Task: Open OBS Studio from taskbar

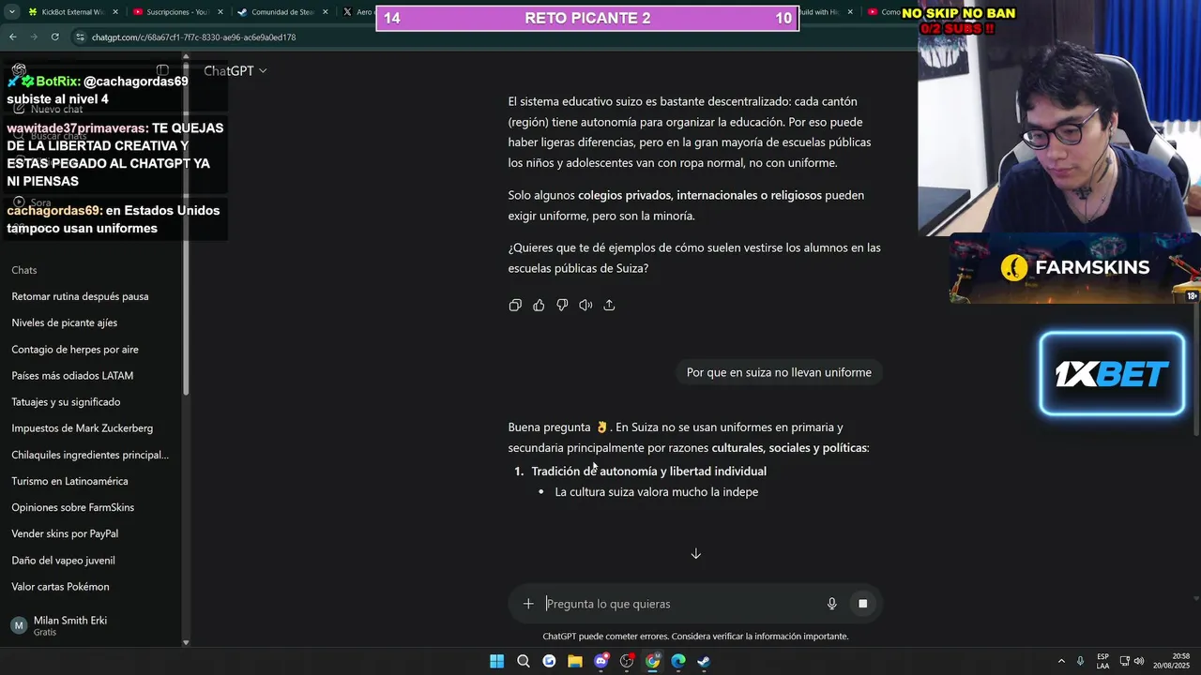Action: tap(627, 661)
